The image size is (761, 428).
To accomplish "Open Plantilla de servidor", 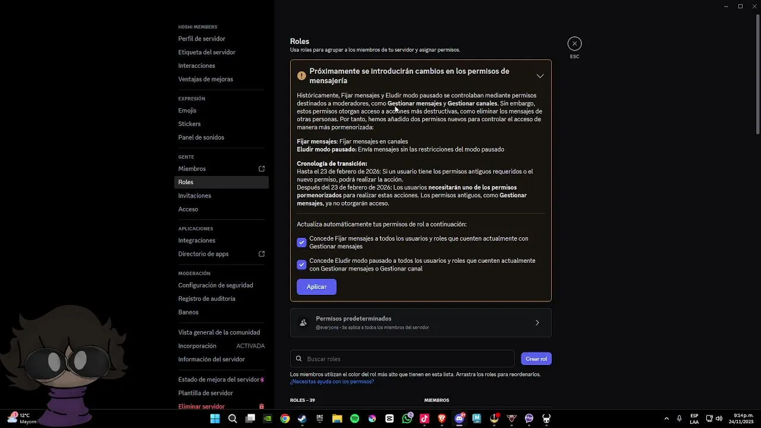I will pyautogui.click(x=206, y=393).
